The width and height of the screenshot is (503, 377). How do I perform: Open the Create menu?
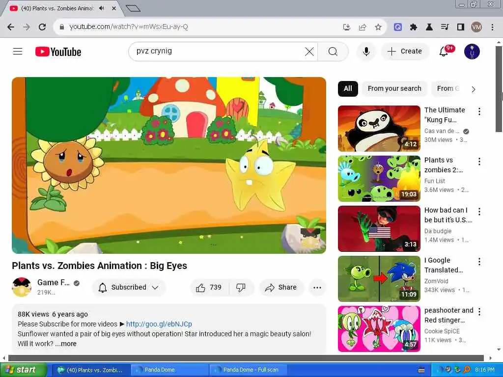[405, 51]
